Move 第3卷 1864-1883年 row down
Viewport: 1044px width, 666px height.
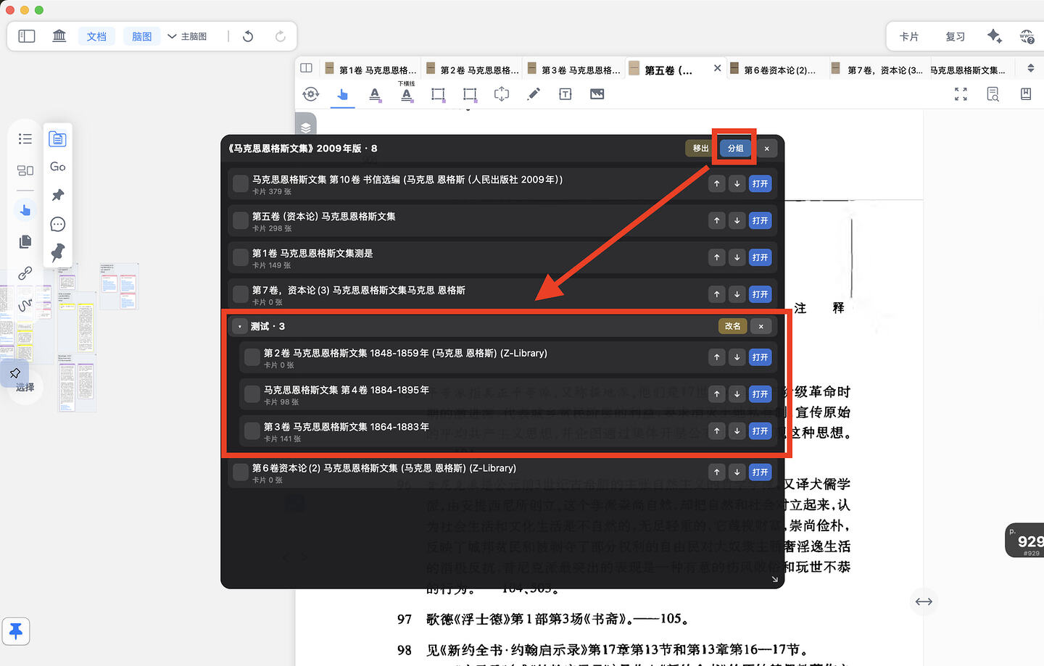737,431
